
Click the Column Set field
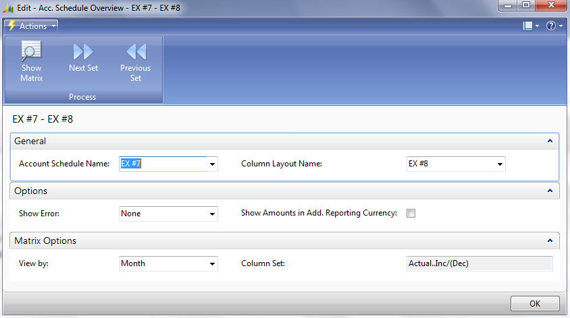479,263
